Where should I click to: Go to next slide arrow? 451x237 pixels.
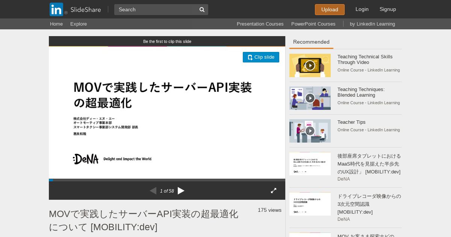(181, 191)
